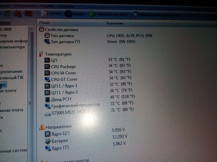
Task: Open the Справка menu
Action: 66,6
